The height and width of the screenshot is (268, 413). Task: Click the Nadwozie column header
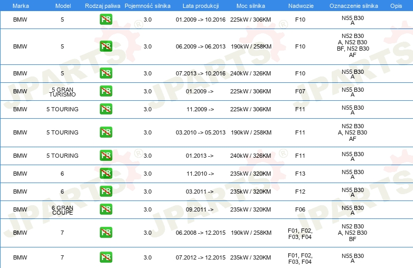point(301,6)
